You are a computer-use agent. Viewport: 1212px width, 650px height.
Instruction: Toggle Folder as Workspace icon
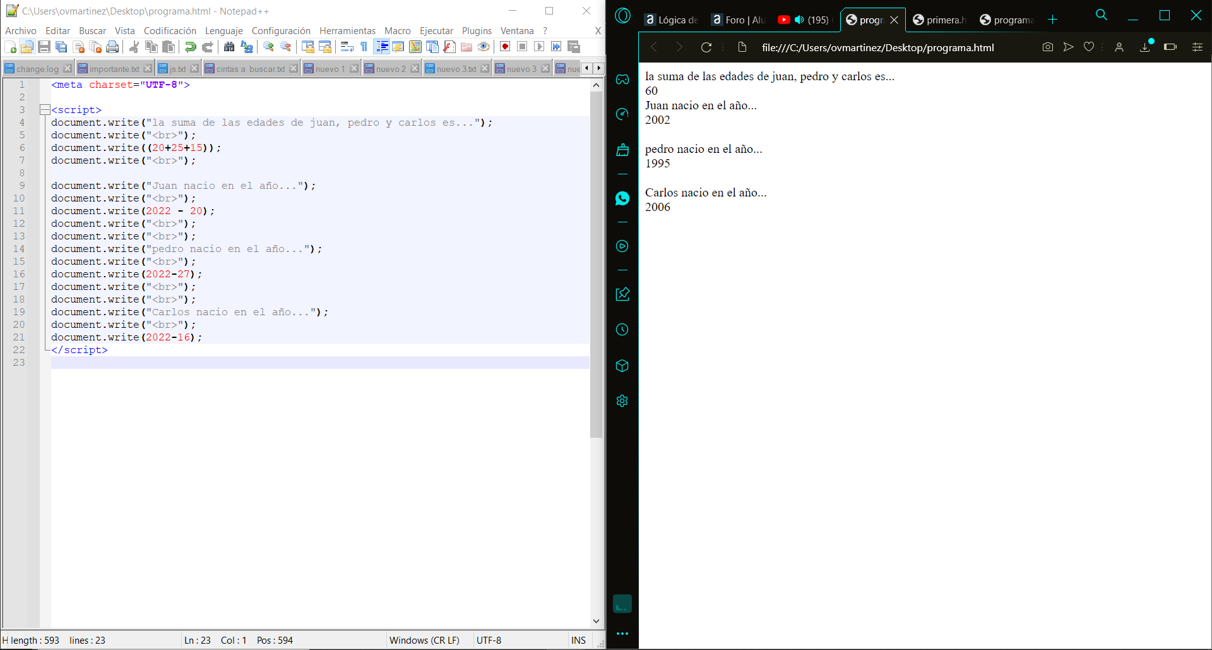pos(466,47)
